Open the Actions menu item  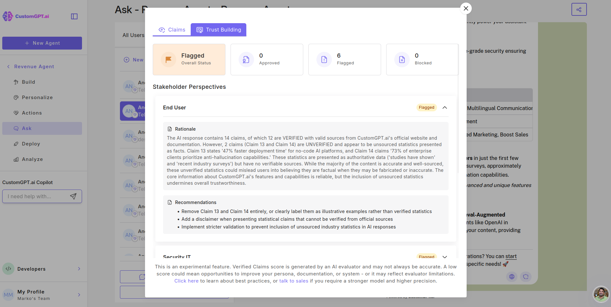(x=42, y=113)
